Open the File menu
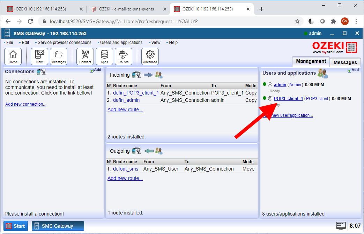 (9, 43)
